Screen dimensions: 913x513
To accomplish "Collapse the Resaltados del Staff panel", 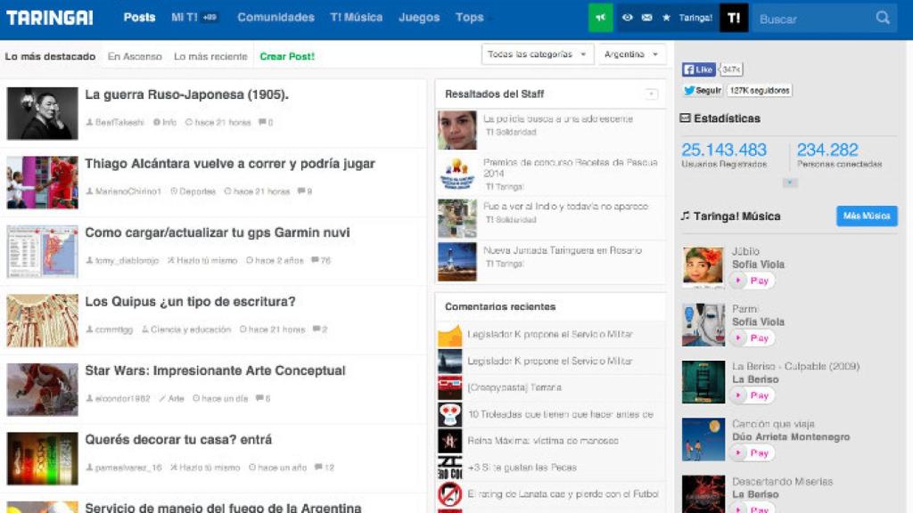I will click(650, 94).
